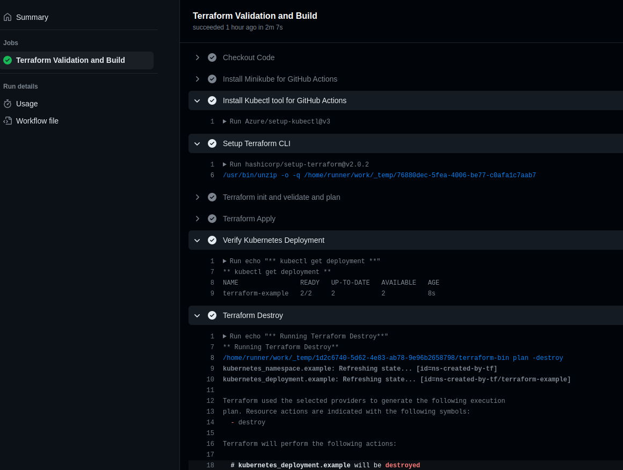Collapse the Verify Kubernetes Deployment step

[x=197, y=240]
